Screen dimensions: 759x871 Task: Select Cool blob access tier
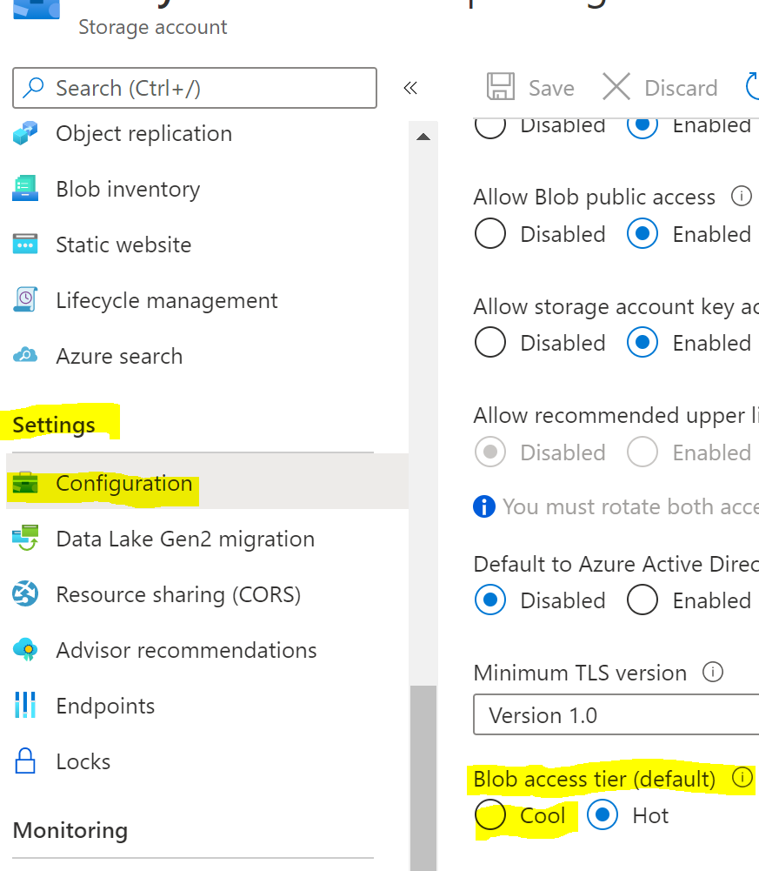click(x=490, y=815)
